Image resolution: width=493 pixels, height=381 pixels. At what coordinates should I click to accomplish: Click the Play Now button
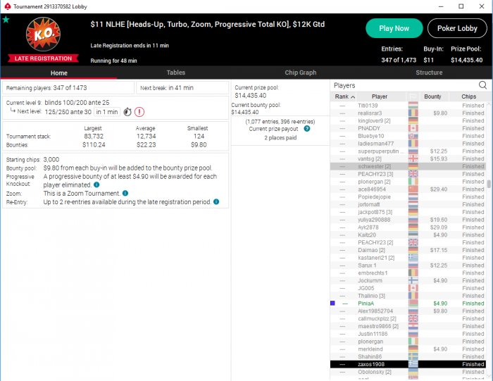point(394,28)
